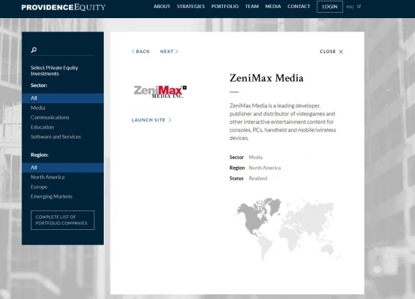Filter by Europe region
This screenshot has height=299, width=415.
click(x=39, y=187)
